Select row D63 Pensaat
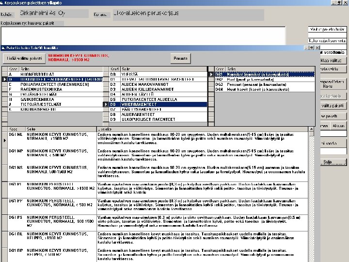 265,84
